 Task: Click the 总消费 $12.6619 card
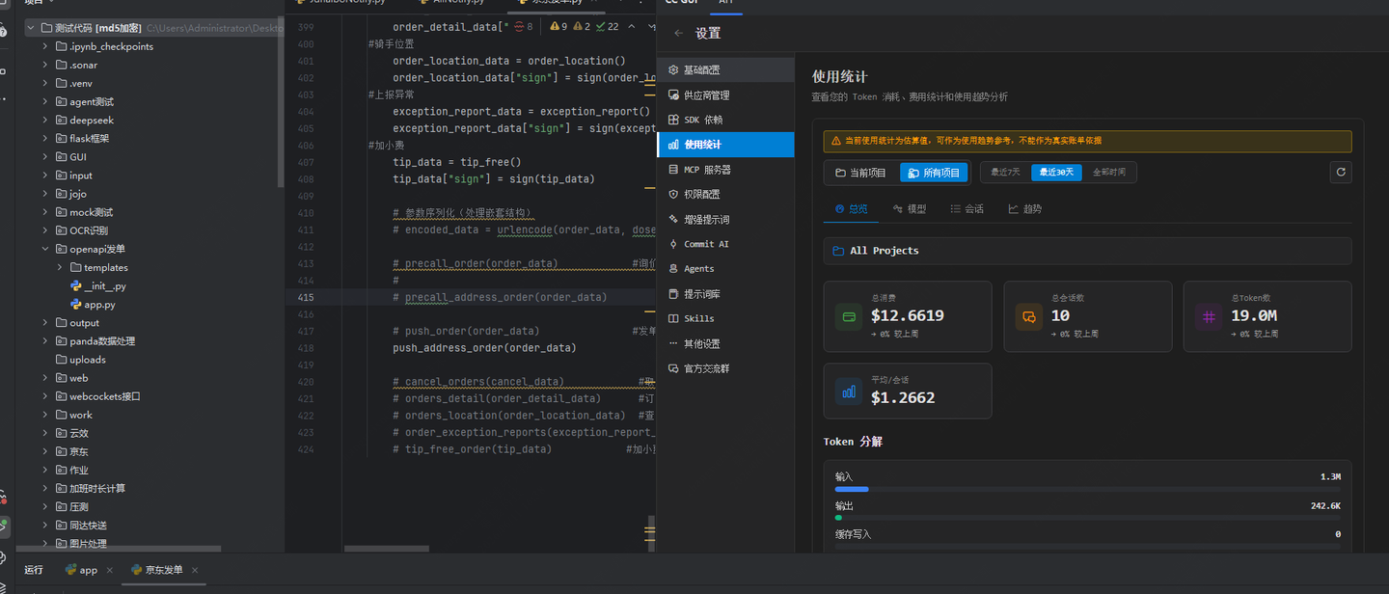pos(907,316)
